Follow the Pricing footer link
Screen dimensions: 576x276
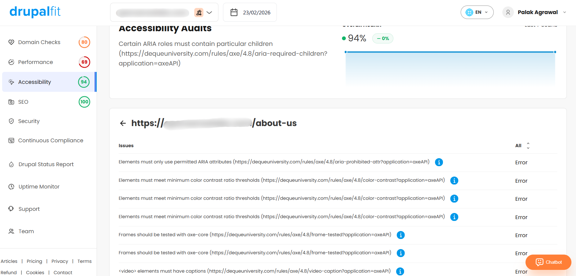(34, 261)
